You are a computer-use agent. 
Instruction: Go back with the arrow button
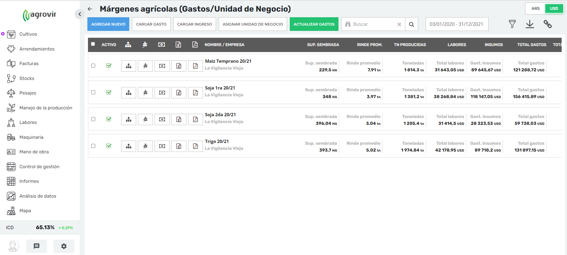coord(90,9)
